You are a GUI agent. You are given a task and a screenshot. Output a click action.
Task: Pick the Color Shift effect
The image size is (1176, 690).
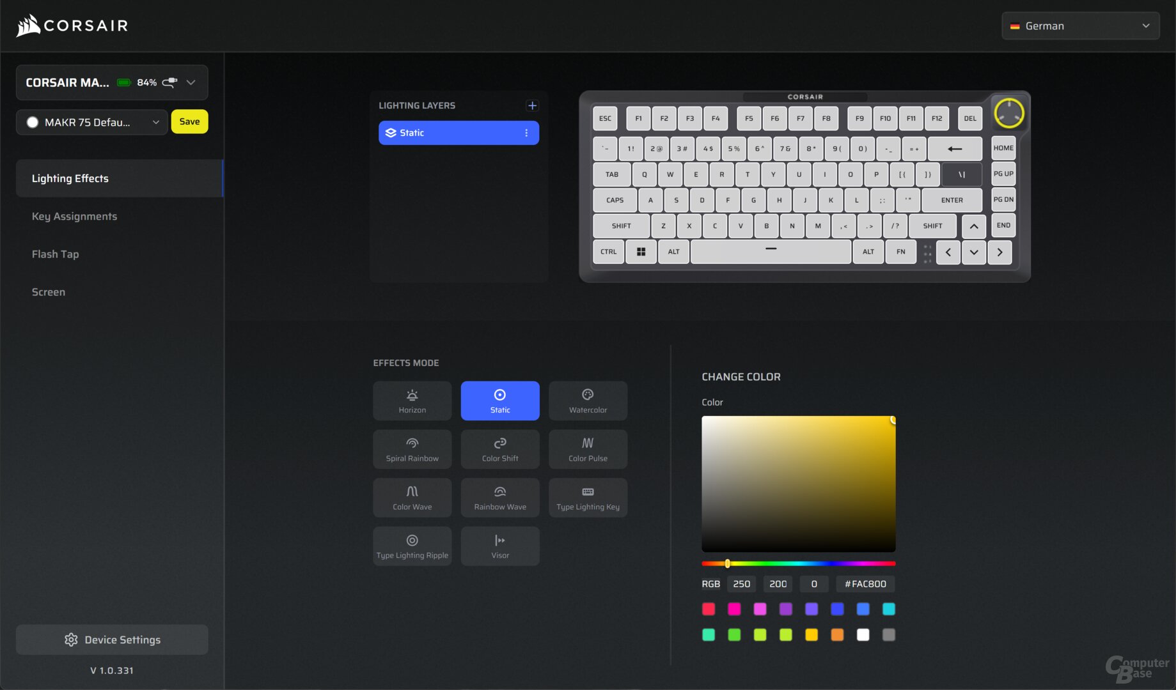pos(499,449)
